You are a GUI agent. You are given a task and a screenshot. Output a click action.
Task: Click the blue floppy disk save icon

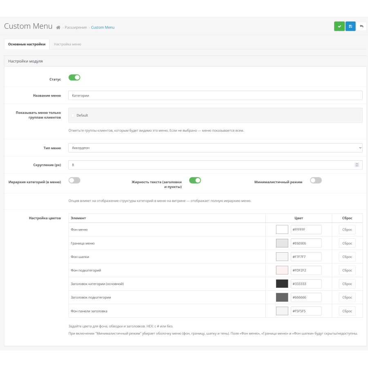click(x=350, y=26)
